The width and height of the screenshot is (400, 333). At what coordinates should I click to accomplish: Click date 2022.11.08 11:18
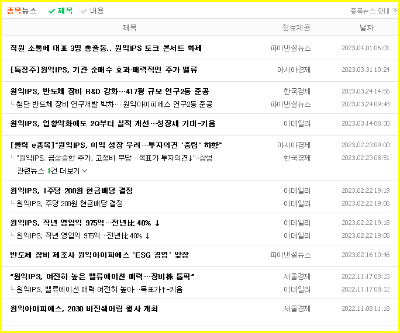pos(365,308)
